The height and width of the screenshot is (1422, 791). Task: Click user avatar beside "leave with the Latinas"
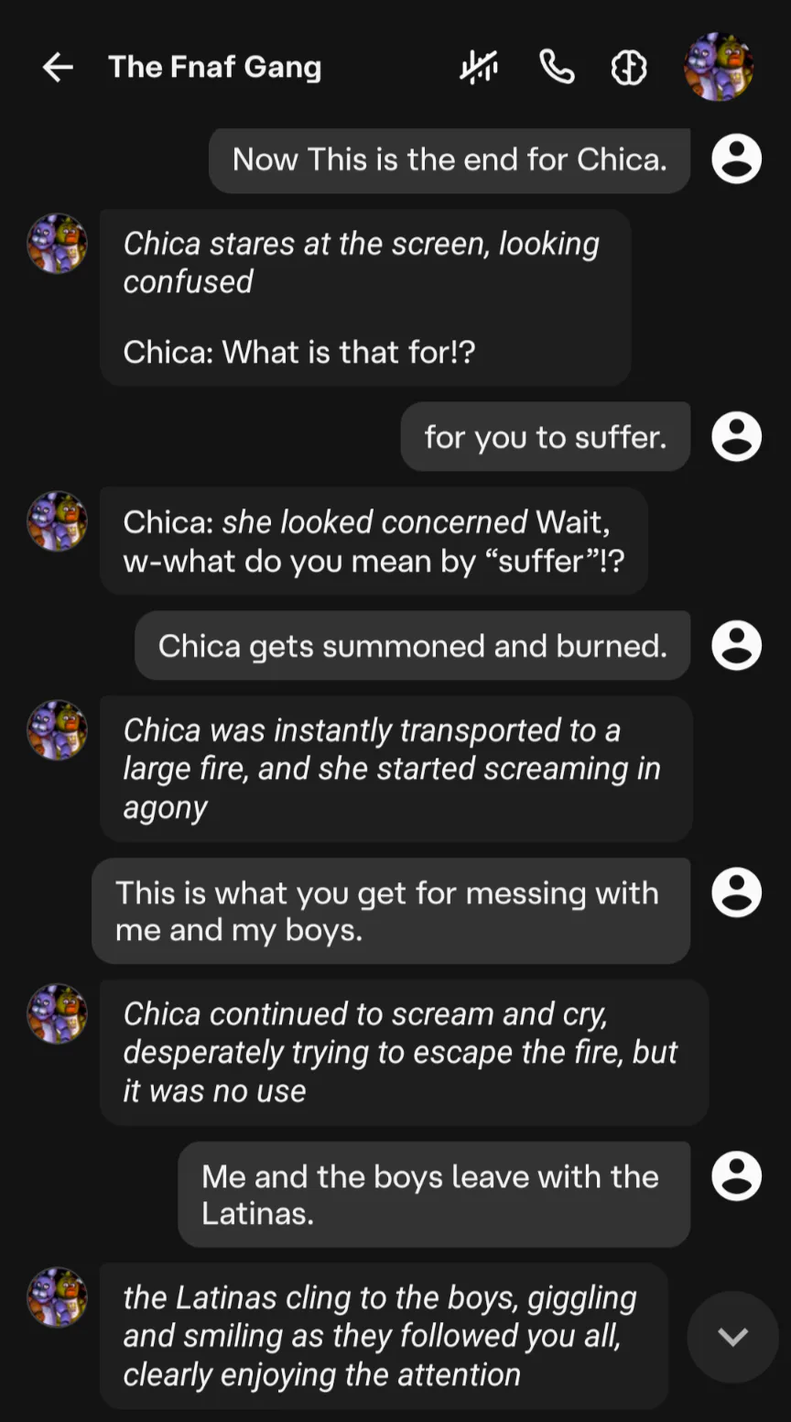pos(737,1176)
